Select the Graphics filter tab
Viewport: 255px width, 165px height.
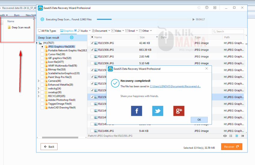(67, 31)
